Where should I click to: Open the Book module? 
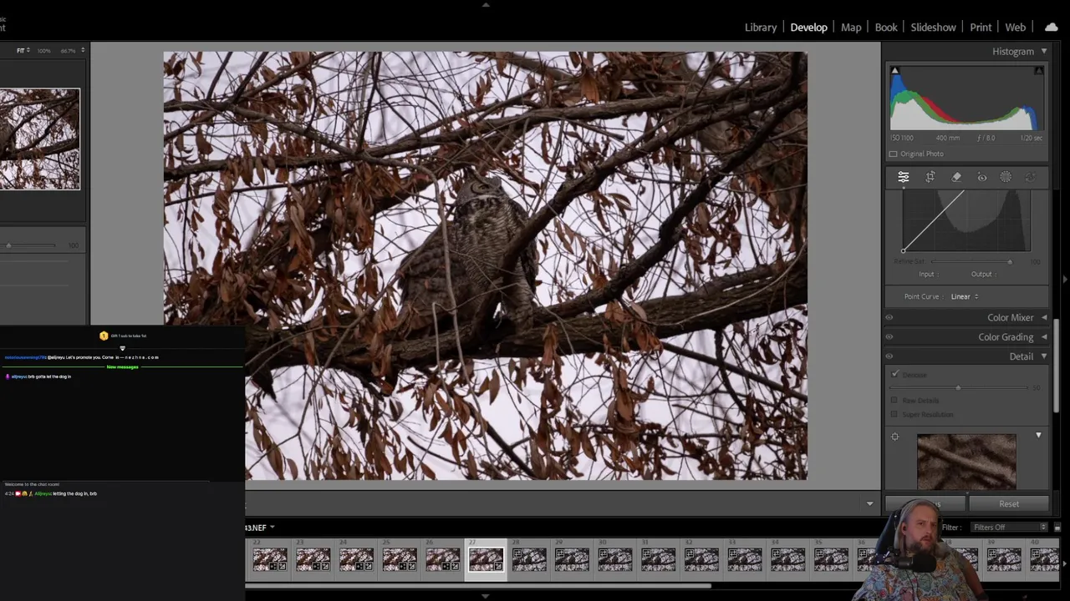886,28
